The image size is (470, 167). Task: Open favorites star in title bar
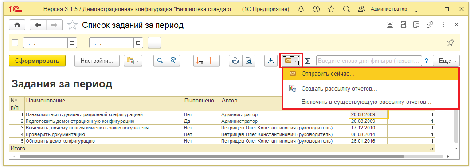tap(331, 9)
